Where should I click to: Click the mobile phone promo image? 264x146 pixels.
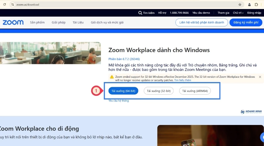click(x=210, y=135)
